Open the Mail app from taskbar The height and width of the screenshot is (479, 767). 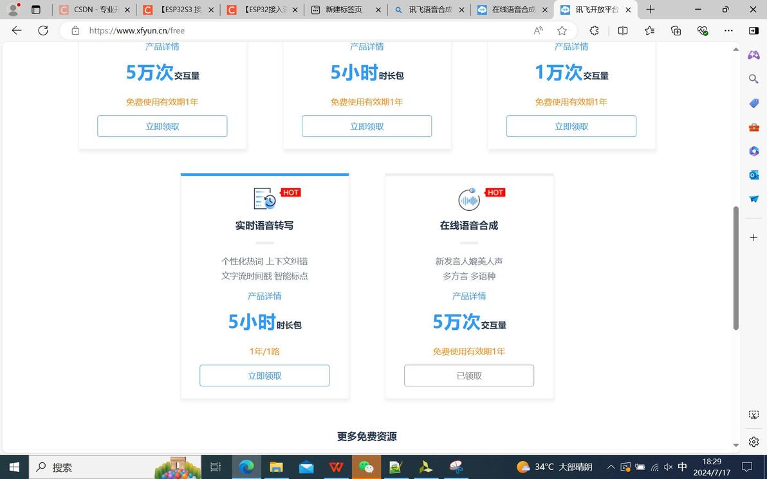[x=306, y=467]
